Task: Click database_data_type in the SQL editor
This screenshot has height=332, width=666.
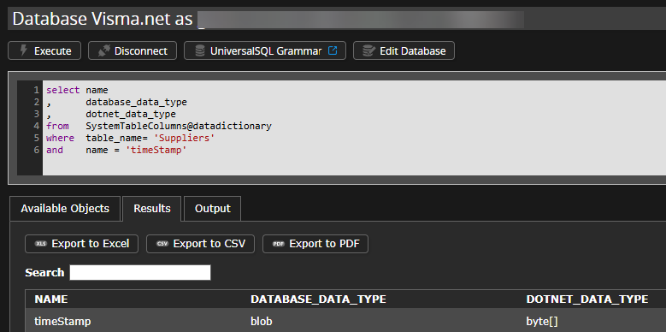Action: (136, 103)
